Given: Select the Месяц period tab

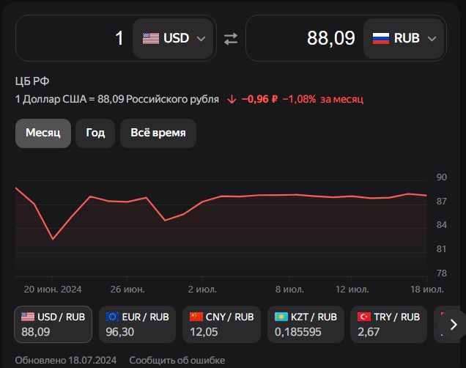Looking at the screenshot, I should [43, 133].
